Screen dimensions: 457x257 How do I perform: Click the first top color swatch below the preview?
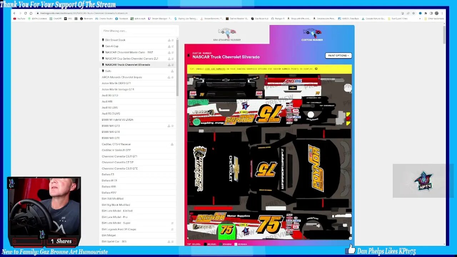click(x=205, y=244)
